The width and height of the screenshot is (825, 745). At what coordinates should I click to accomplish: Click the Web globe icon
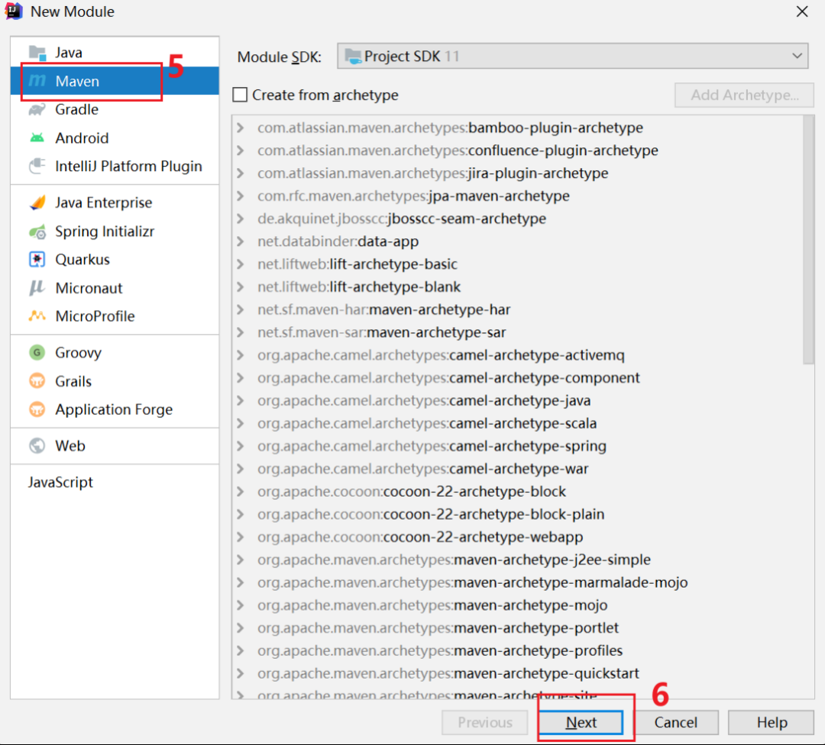click(37, 445)
